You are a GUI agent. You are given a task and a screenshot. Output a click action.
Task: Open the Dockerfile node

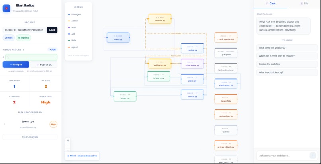coord(226,99)
